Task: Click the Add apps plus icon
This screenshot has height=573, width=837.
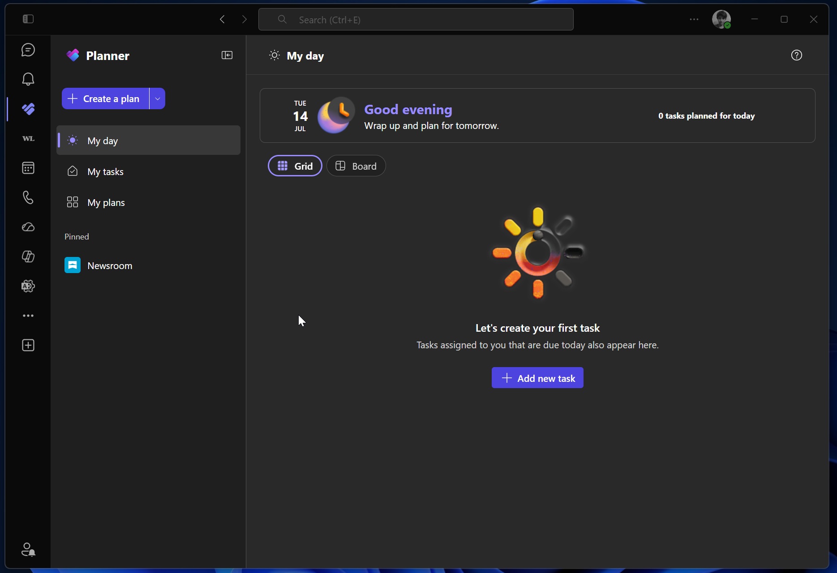Action: click(x=28, y=345)
